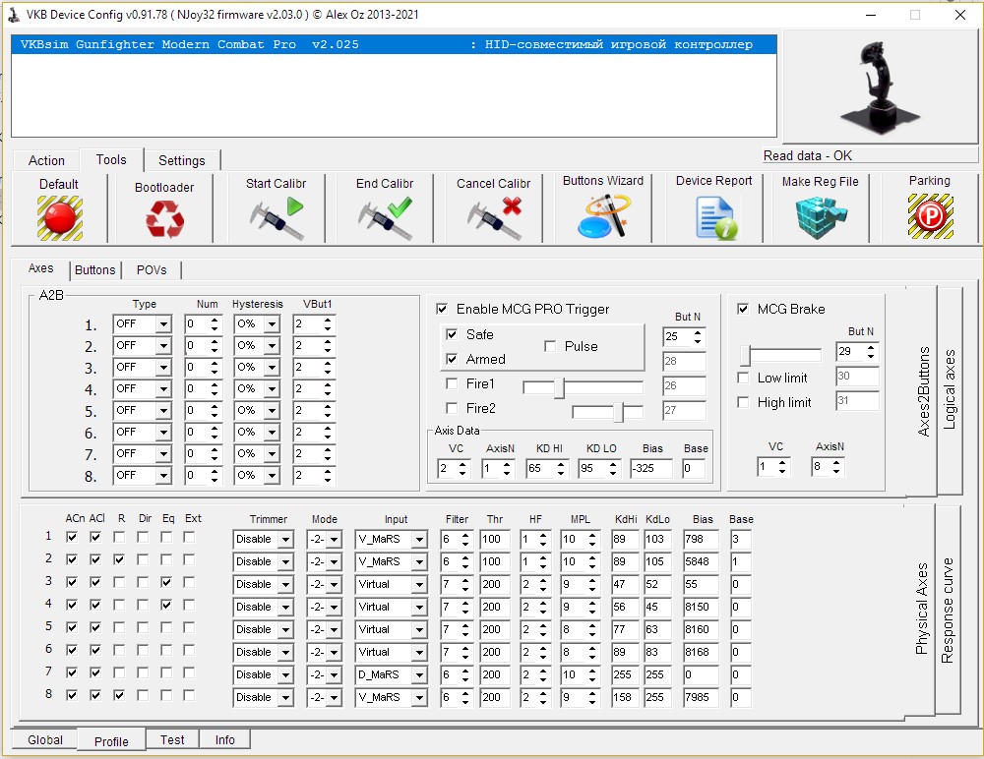
Task: Activate the Parking icon
Action: coord(930,216)
